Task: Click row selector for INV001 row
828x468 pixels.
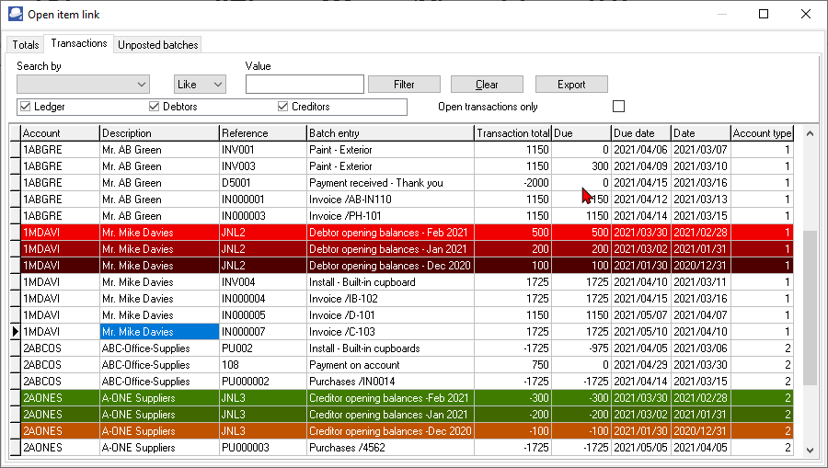Action: (x=15, y=150)
